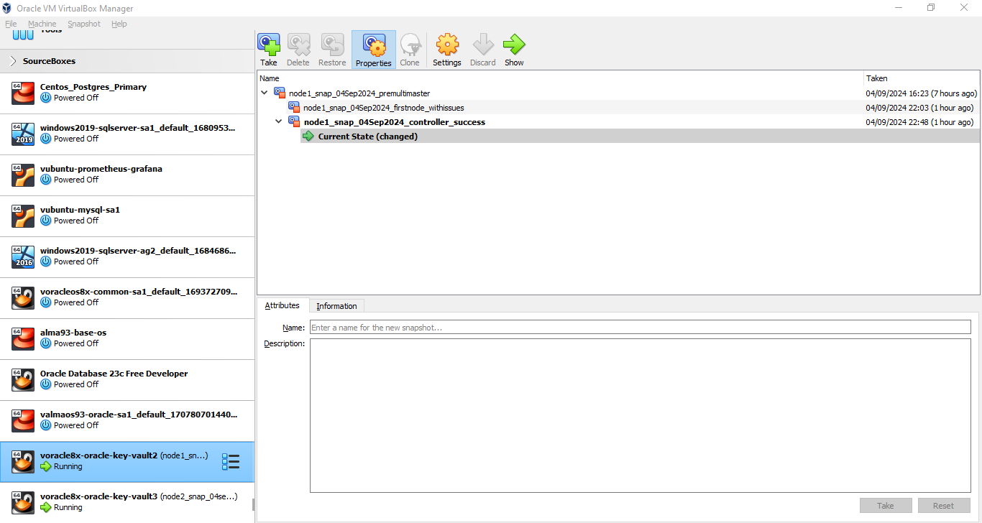Screen dimensions: 982x523
Task: Select the windows2019-sqlserver-ag2_default VM name
Action: 138,251
